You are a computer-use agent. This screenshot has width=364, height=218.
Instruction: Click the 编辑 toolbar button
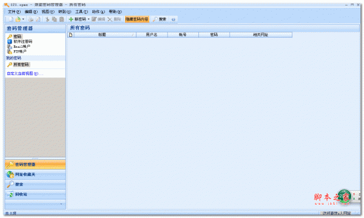click(x=98, y=19)
